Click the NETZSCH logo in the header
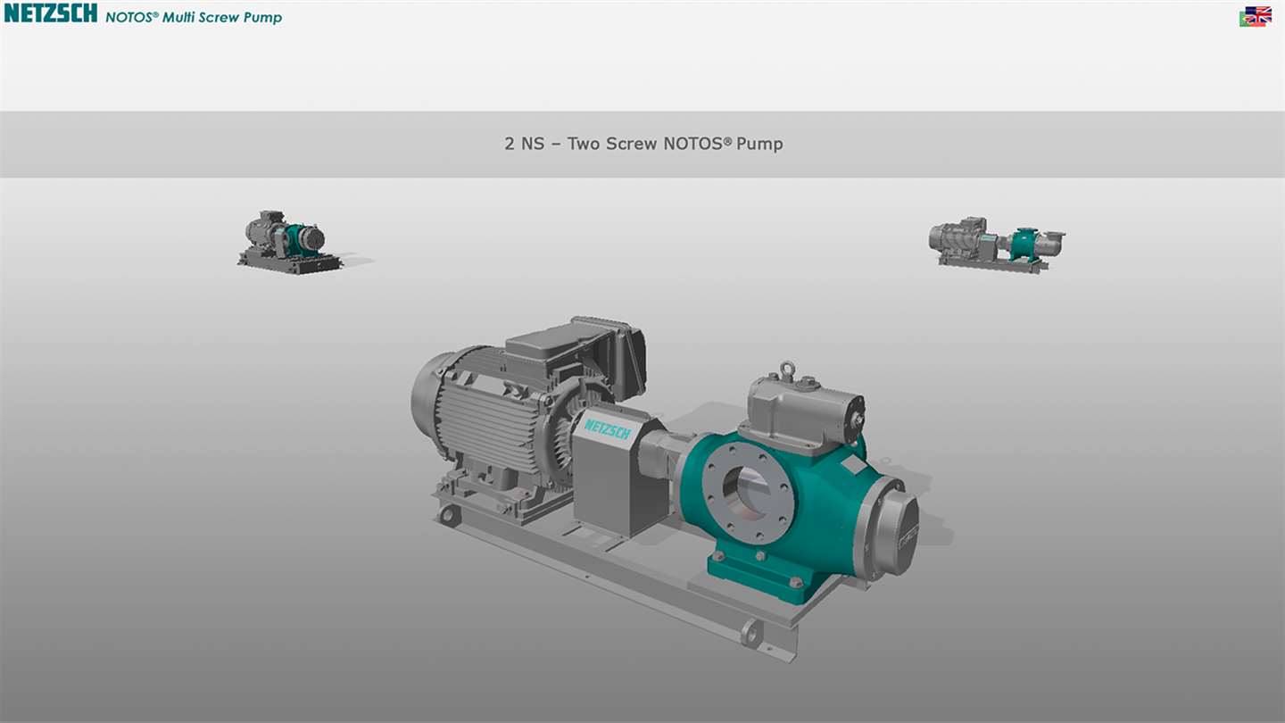 pos(51,12)
